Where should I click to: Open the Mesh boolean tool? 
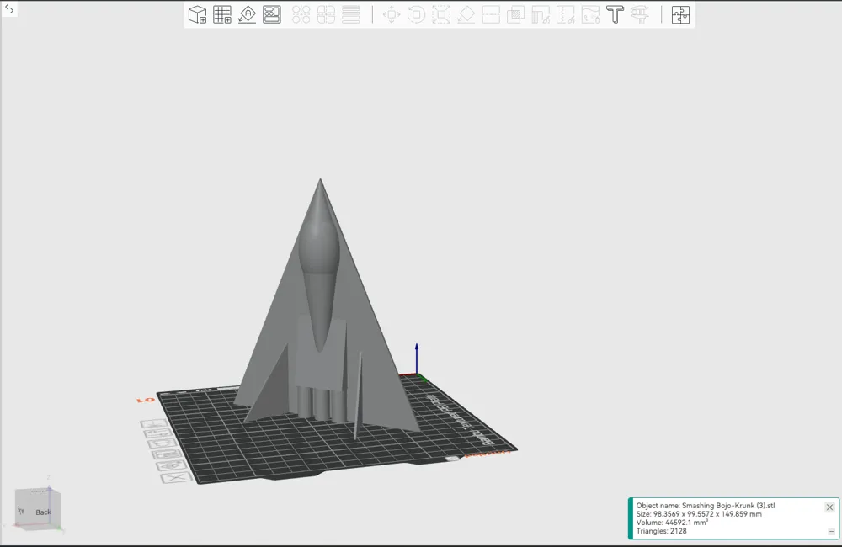tap(515, 14)
